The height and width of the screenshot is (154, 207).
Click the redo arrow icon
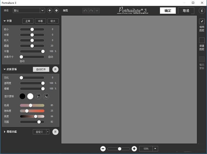tap(91, 11)
